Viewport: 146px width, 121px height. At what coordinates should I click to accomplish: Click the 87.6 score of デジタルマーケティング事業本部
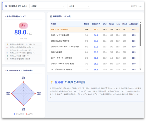click(96, 47)
